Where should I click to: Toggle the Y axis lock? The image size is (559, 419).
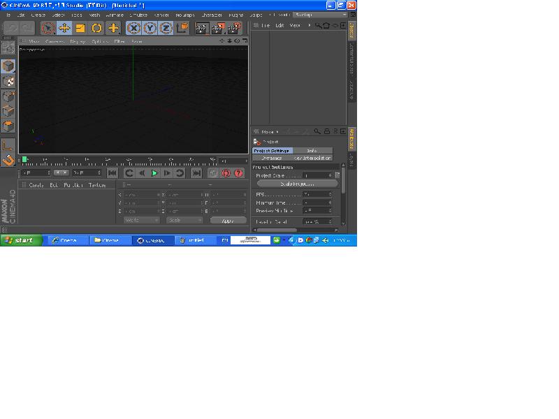(x=150, y=28)
